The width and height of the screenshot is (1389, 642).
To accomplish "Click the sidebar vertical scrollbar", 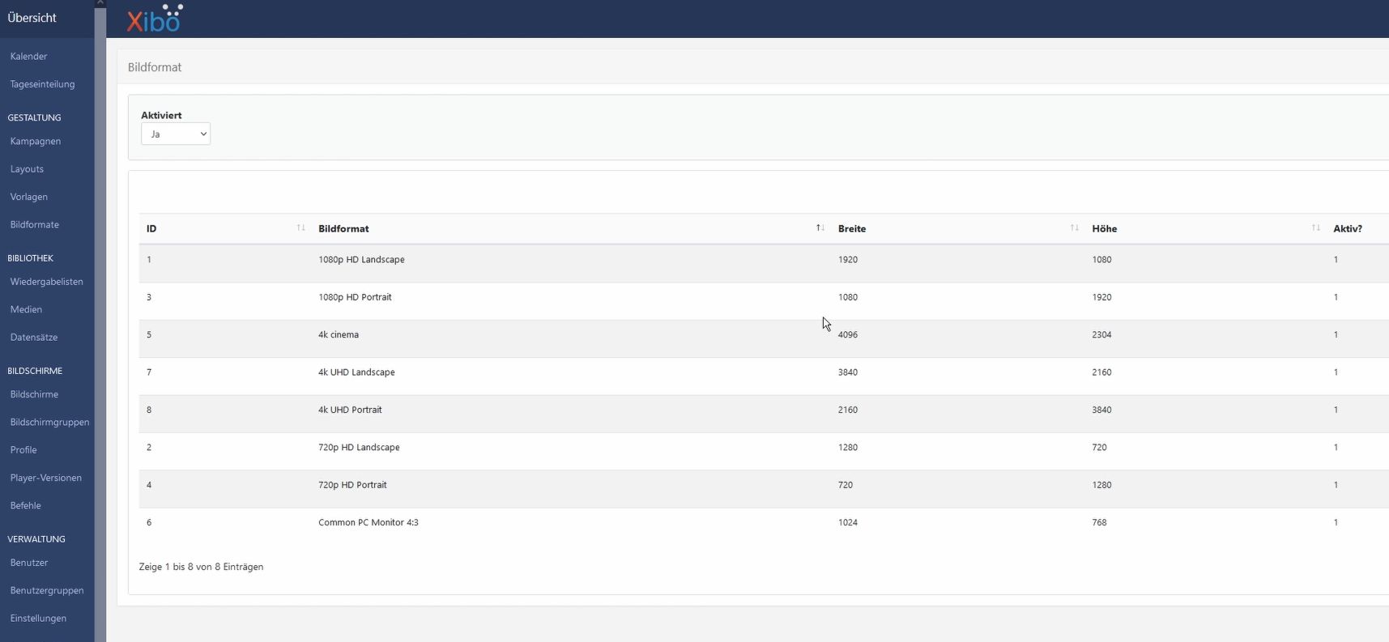I will (x=100, y=324).
